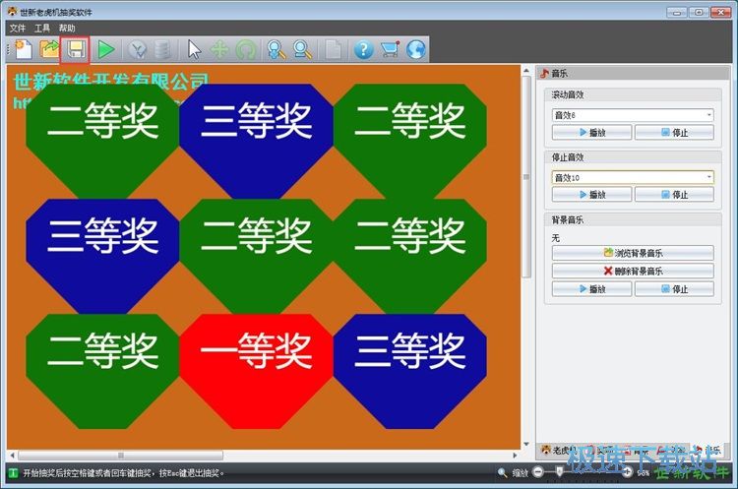Open the 工具 menu
The height and width of the screenshot is (489, 738).
tap(42, 29)
